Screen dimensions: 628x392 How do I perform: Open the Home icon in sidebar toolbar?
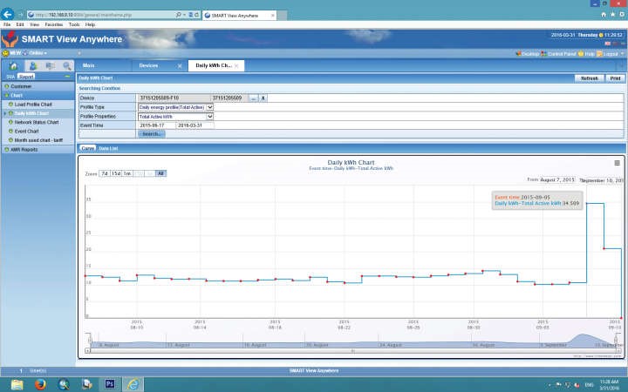13,66
